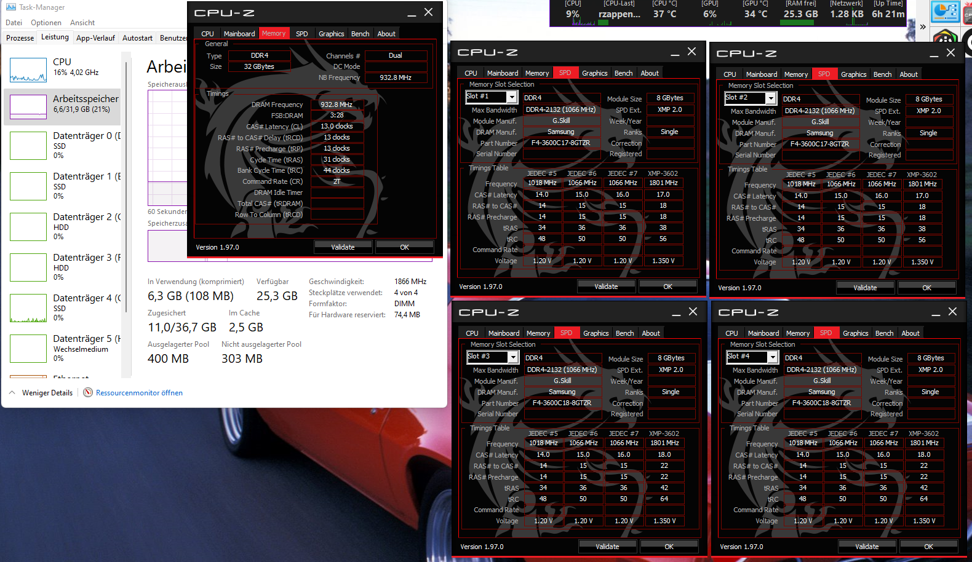Select Datenträger 5 Wechselmedium entry
The width and height of the screenshot is (972, 562).
[63, 348]
